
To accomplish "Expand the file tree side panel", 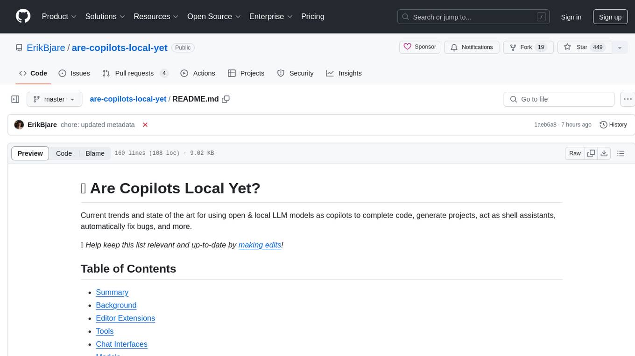I will [15, 99].
